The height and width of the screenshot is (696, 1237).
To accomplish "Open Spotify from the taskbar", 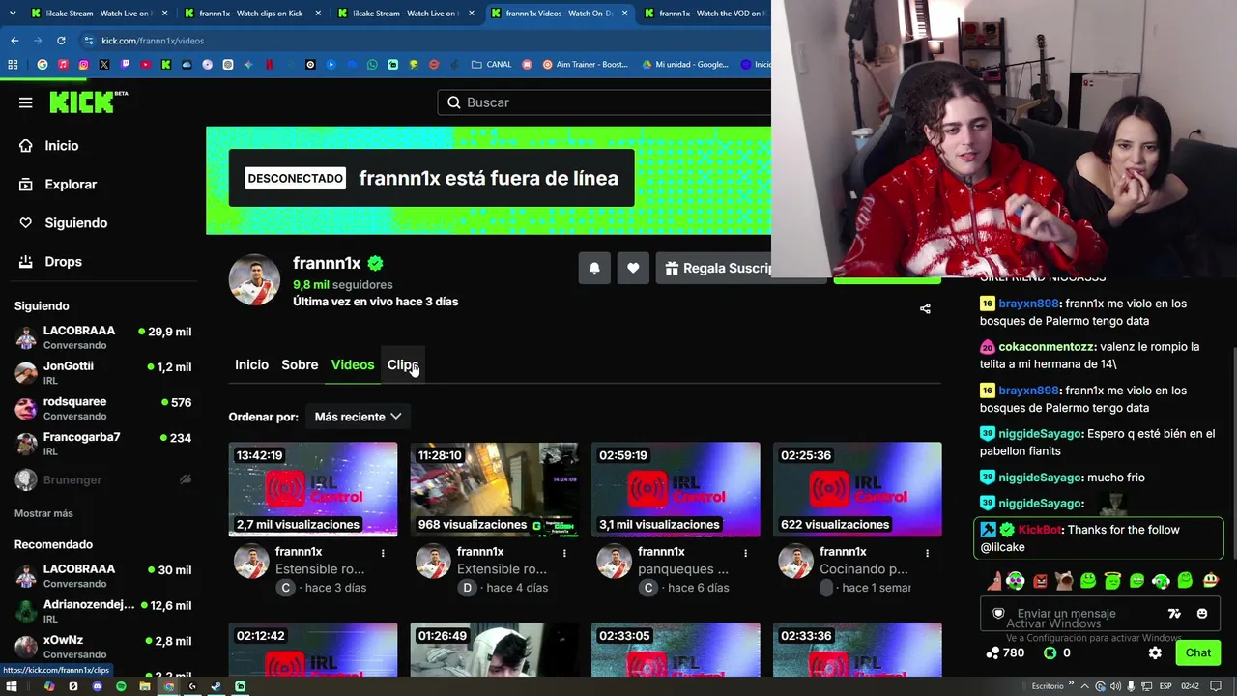I will tap(121, 686).
